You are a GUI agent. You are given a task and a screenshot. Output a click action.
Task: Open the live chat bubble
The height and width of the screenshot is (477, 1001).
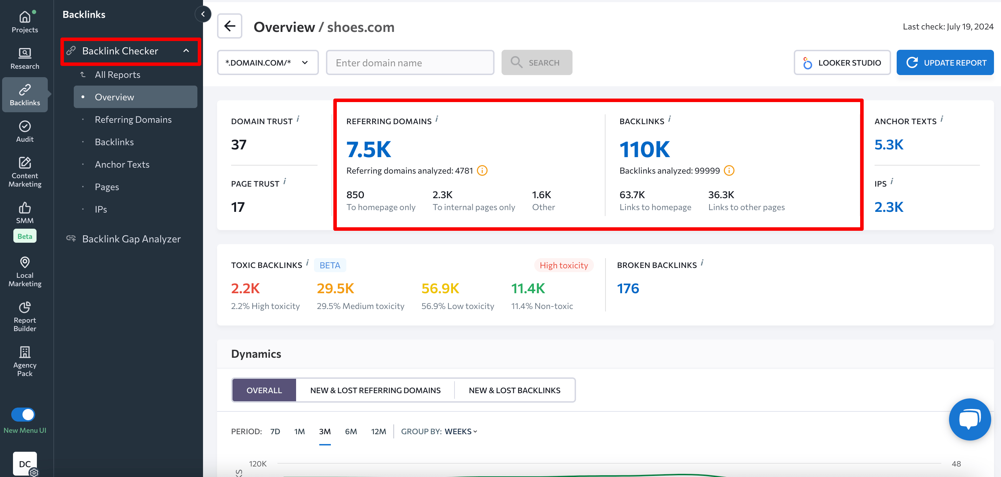[x=969, y=419]
